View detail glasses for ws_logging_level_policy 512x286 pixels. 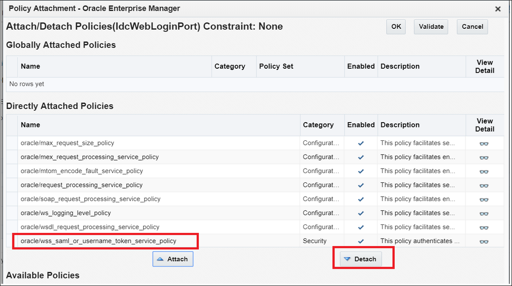coord(484,214)
